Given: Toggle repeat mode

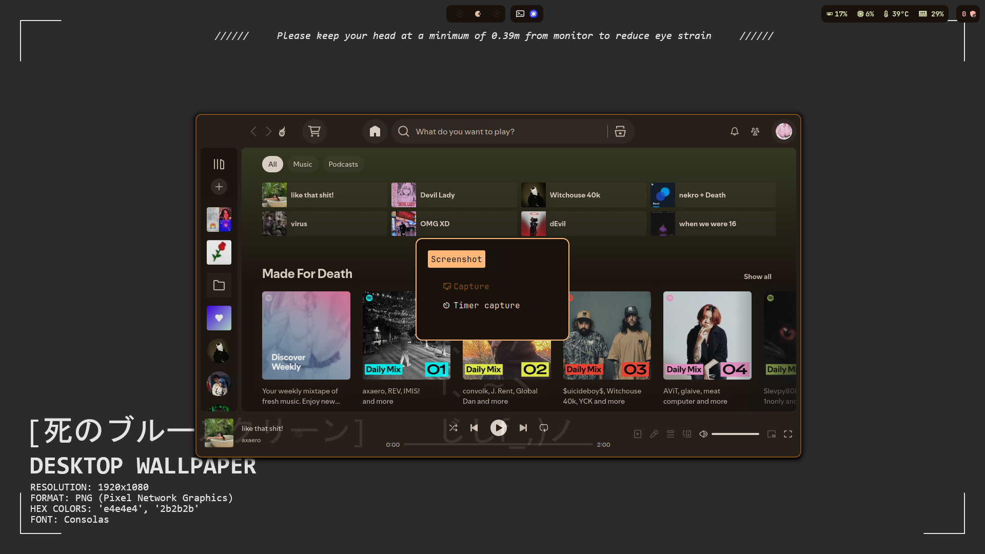Looking at the screenshot, I should [544, 428].
